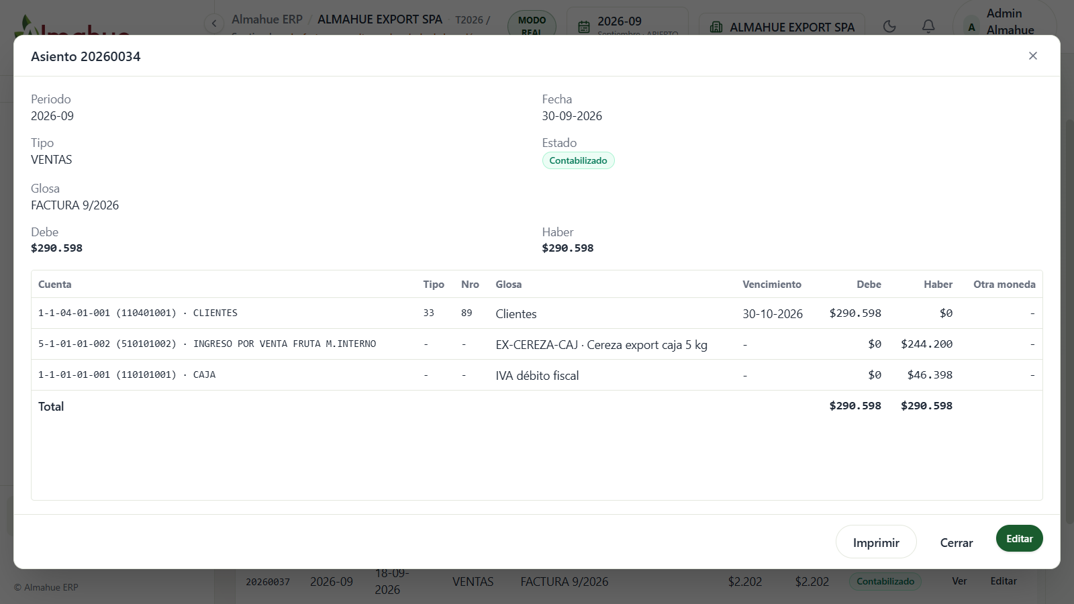The height and width of the screenshot is (604, 1074).
Task: Open notifications bell icon
Action: coord(928,26)
